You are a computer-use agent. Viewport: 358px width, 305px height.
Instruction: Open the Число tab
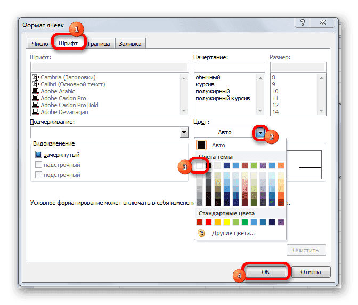40,44
